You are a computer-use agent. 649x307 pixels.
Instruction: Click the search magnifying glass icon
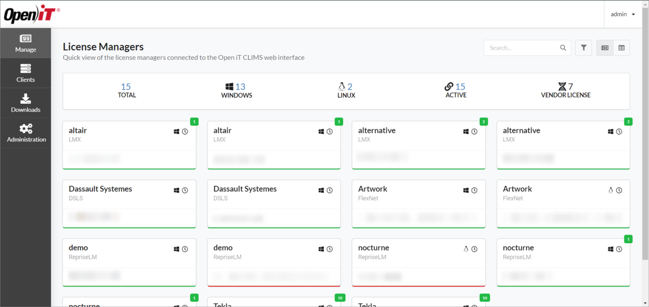pyautogui.click(x=563, y=47)
